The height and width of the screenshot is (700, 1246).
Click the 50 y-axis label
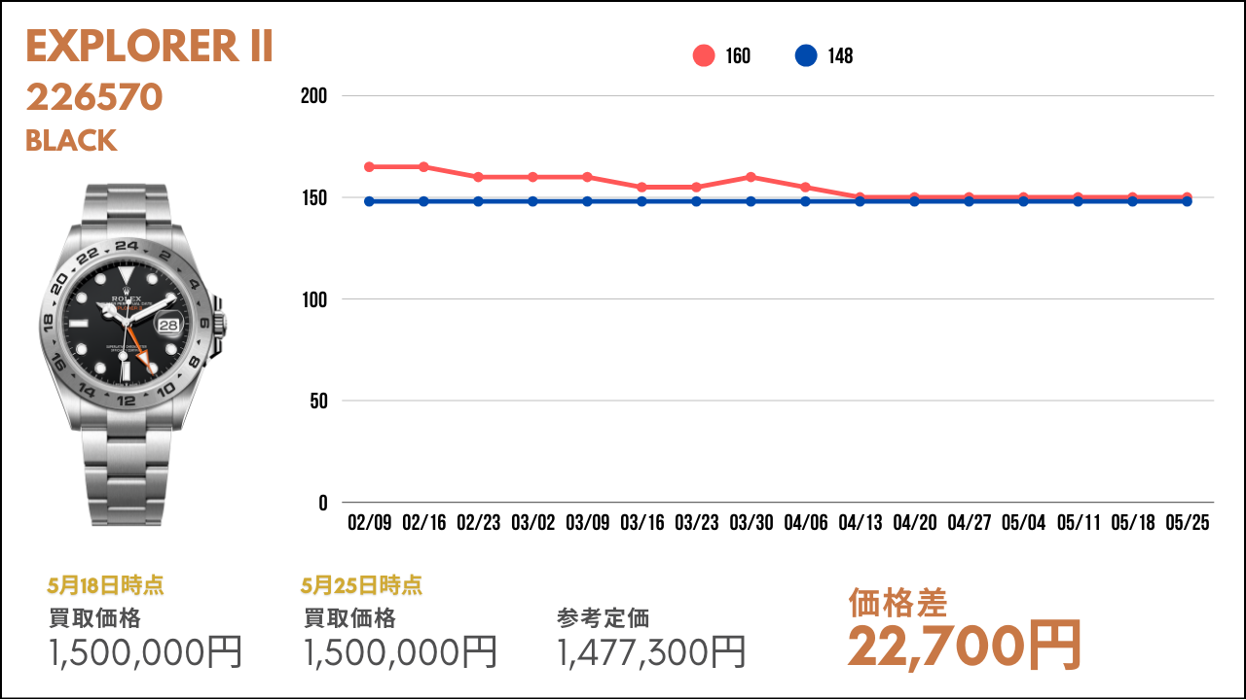click(318, 401)
